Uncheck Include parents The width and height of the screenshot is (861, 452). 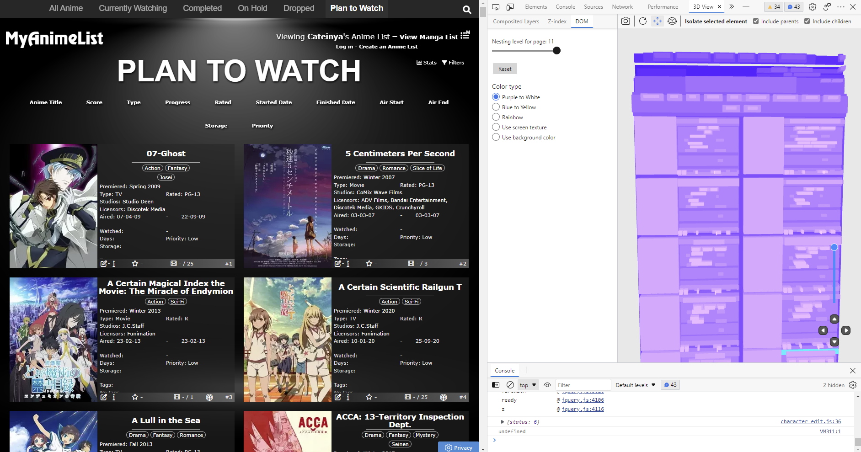(755, 21)
